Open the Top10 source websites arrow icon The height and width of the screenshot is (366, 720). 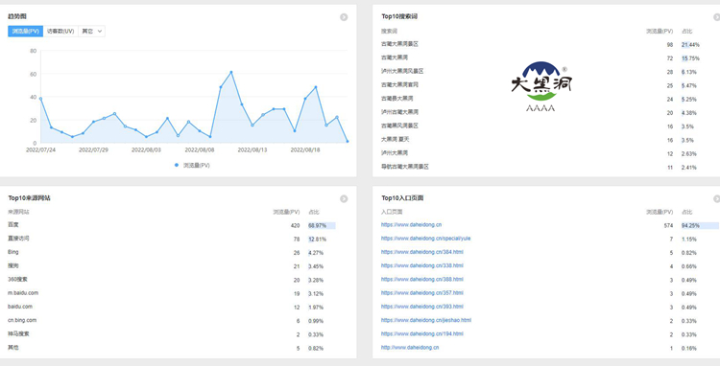(x=344, y=198)
